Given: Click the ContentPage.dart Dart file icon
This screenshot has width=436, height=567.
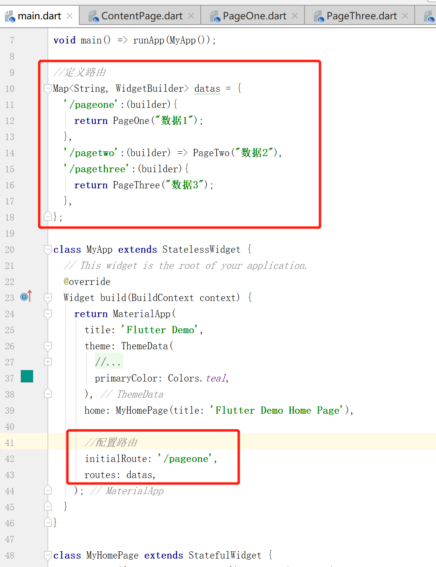Looking at the screenshot, I should (x=93, y=16).
